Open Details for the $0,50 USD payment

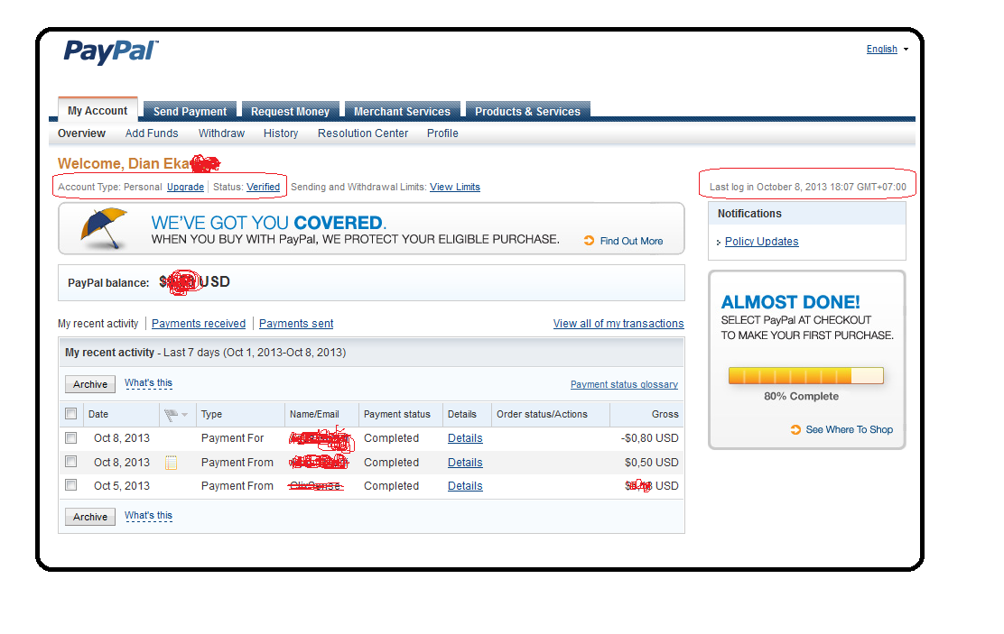465,463
